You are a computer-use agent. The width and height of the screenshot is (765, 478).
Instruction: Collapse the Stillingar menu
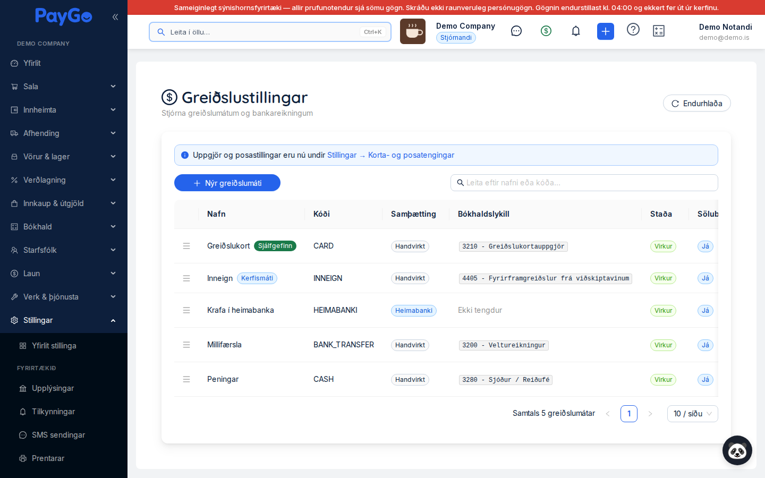point(64,320)
